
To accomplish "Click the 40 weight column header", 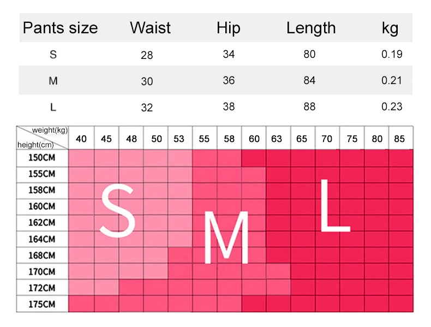I will coord(81,139).
